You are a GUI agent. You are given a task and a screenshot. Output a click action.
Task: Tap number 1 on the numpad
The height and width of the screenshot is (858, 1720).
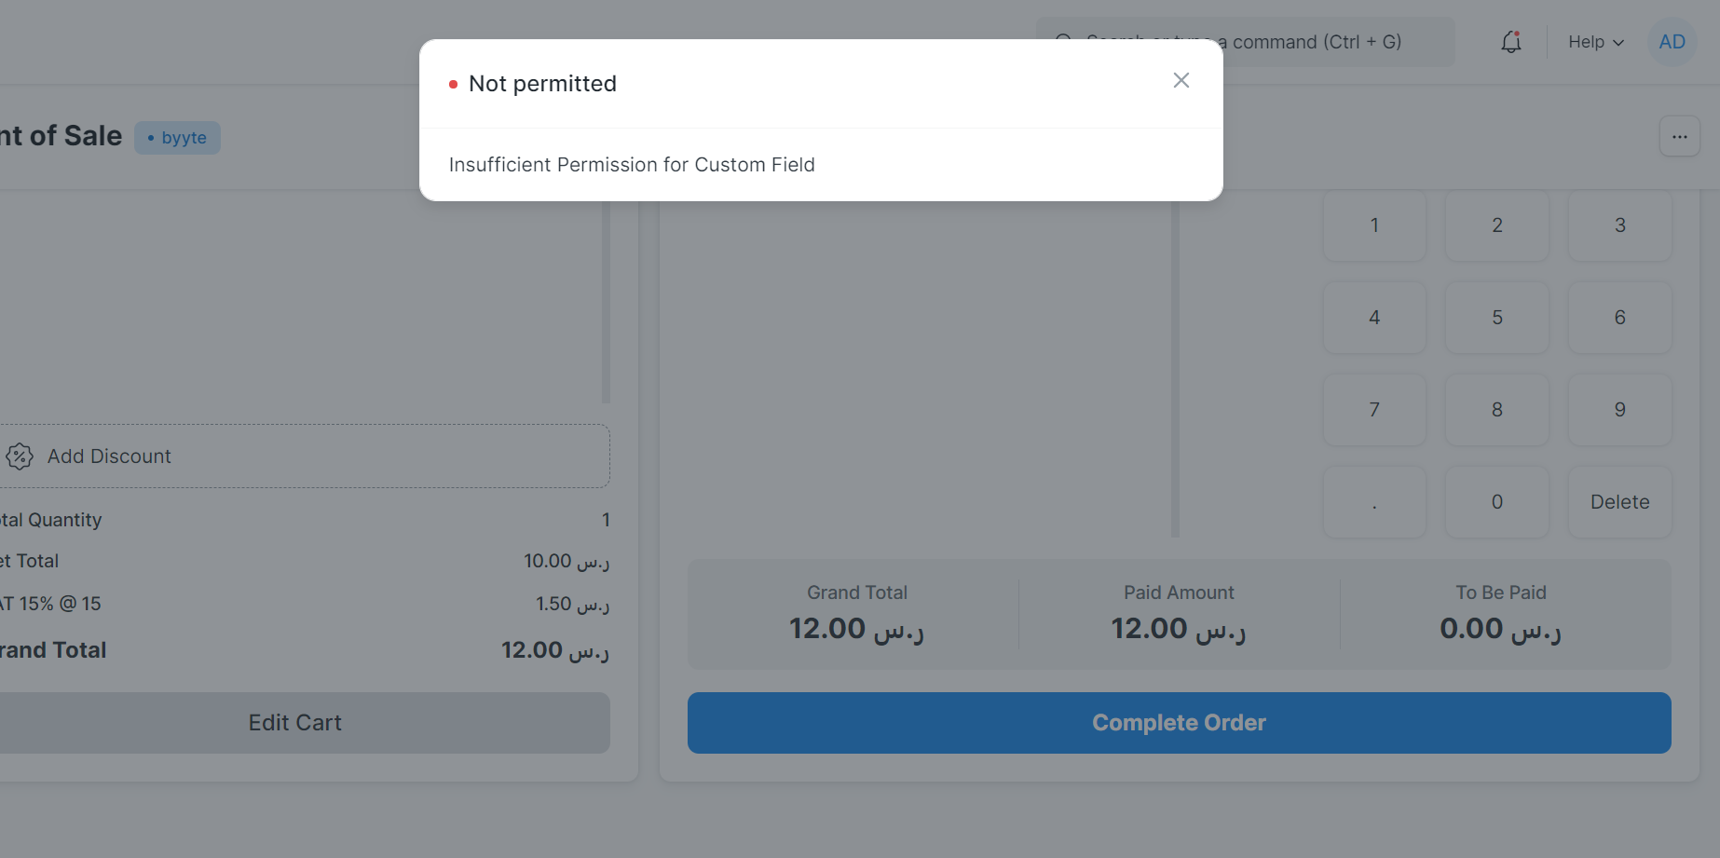click(x=1374, y=225)
